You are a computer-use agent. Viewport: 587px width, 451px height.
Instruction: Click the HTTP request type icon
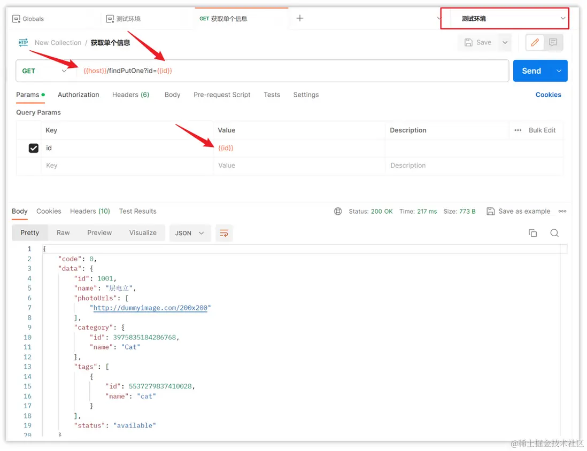point(23,42)
